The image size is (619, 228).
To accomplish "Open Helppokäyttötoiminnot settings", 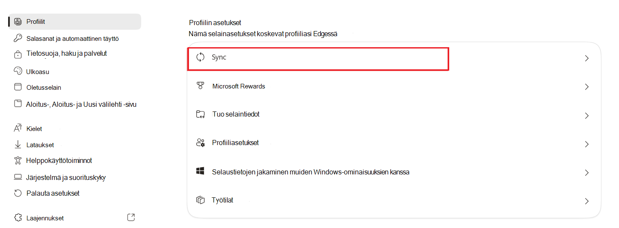I will (59, 160).
